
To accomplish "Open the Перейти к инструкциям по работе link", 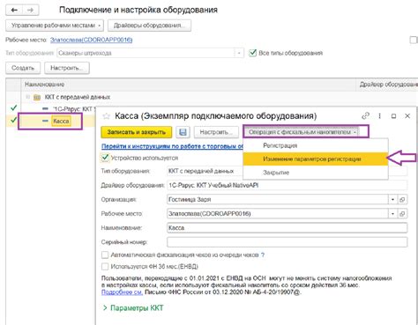I will click(172, 146).
